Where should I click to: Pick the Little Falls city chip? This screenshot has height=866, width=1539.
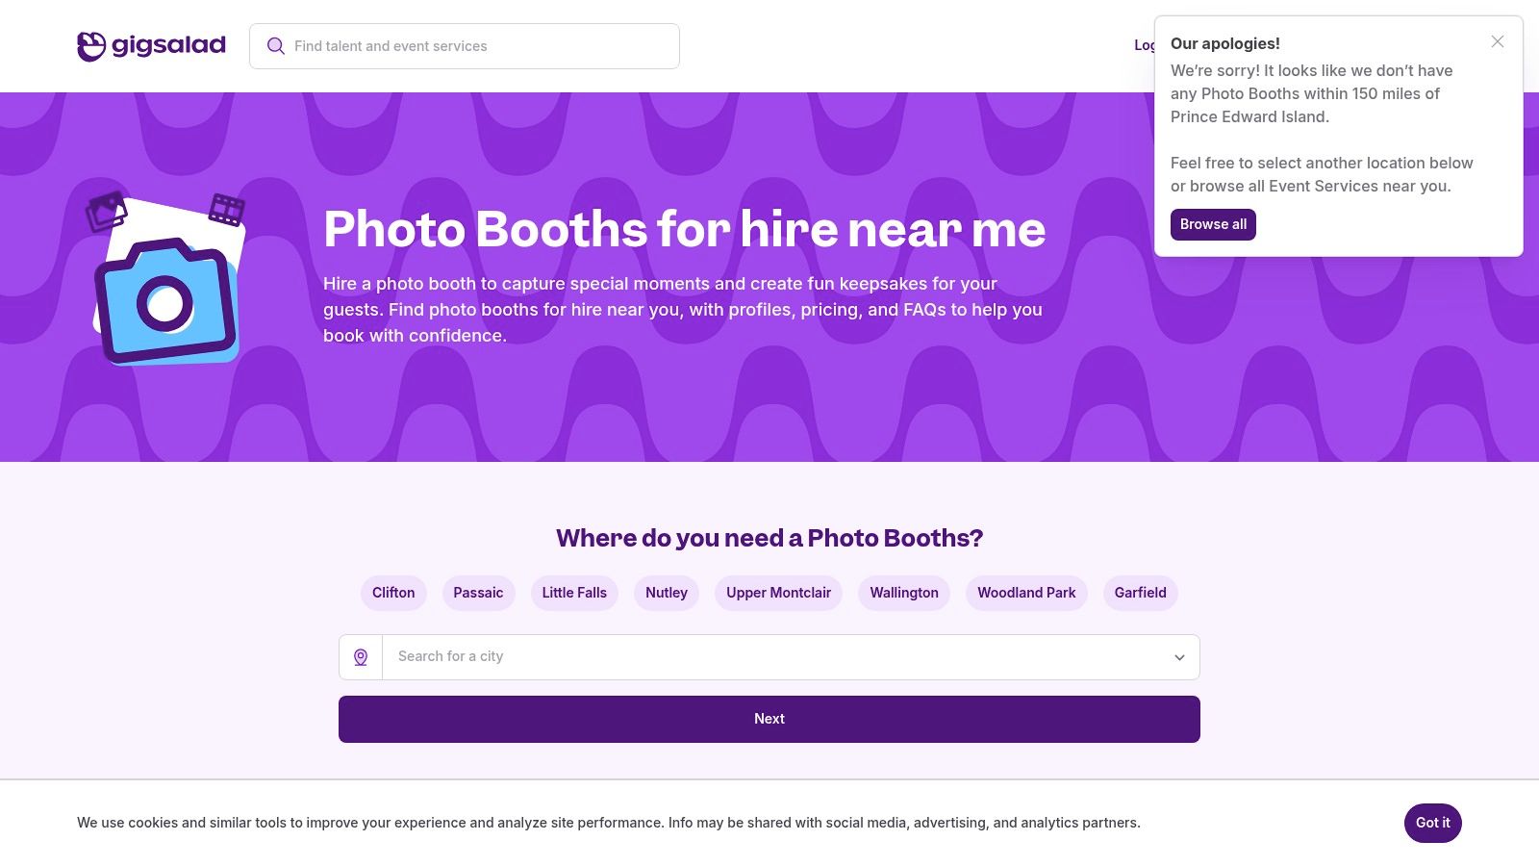pyautogui.click(x=574, y=593)
